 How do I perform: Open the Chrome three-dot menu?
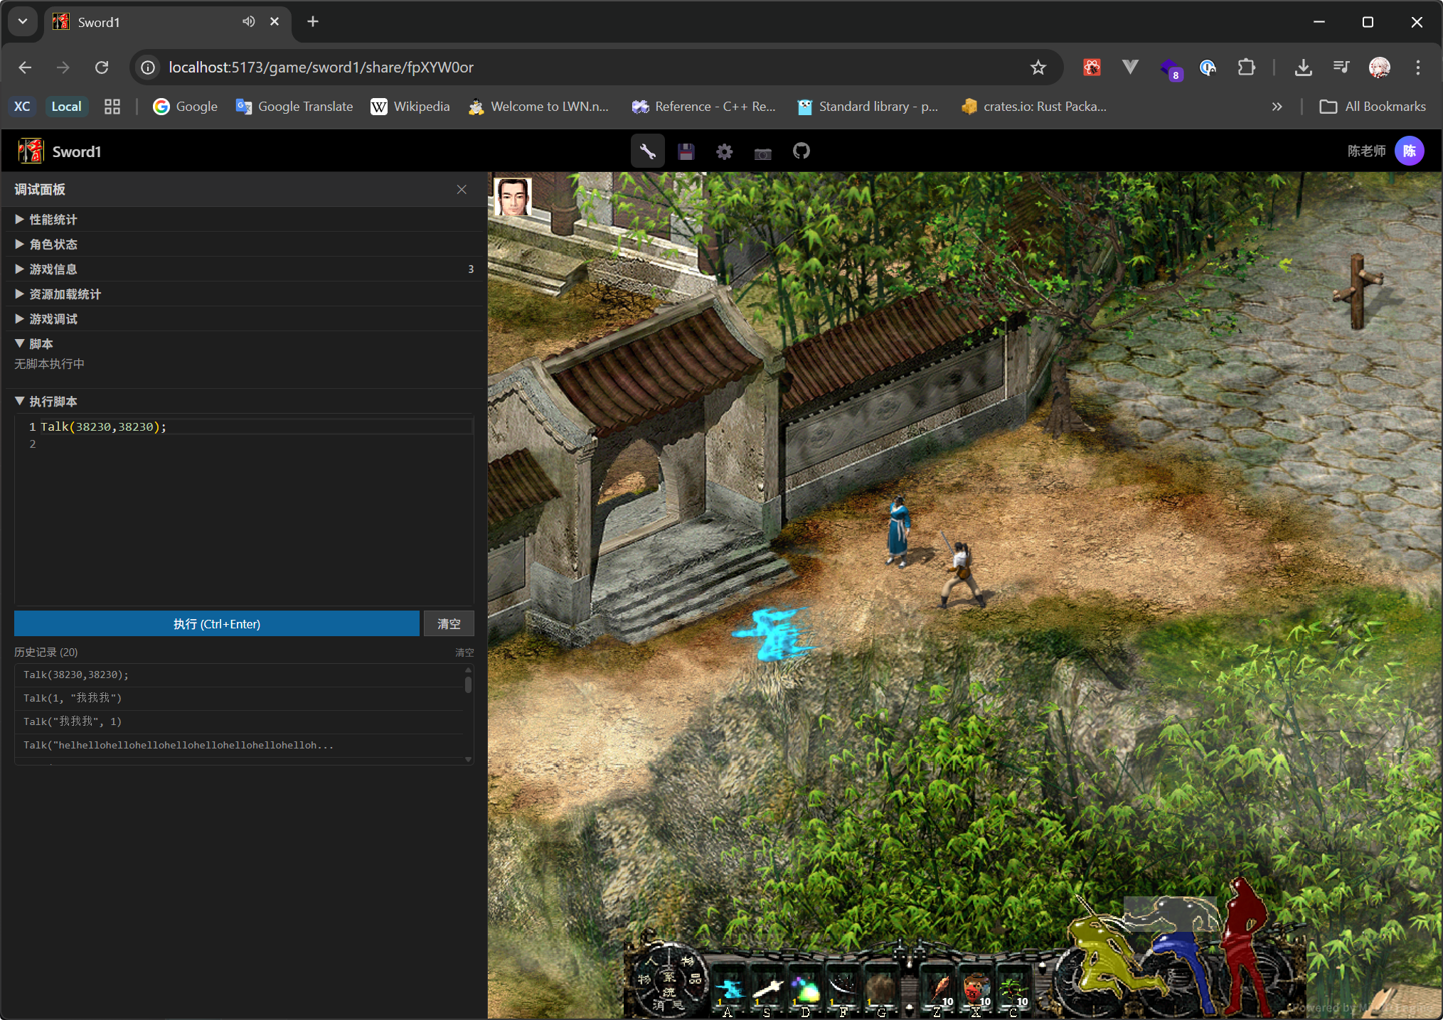tap(1418, 67)
